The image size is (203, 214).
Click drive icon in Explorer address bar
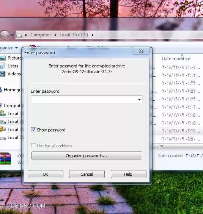tap(19, 35)
